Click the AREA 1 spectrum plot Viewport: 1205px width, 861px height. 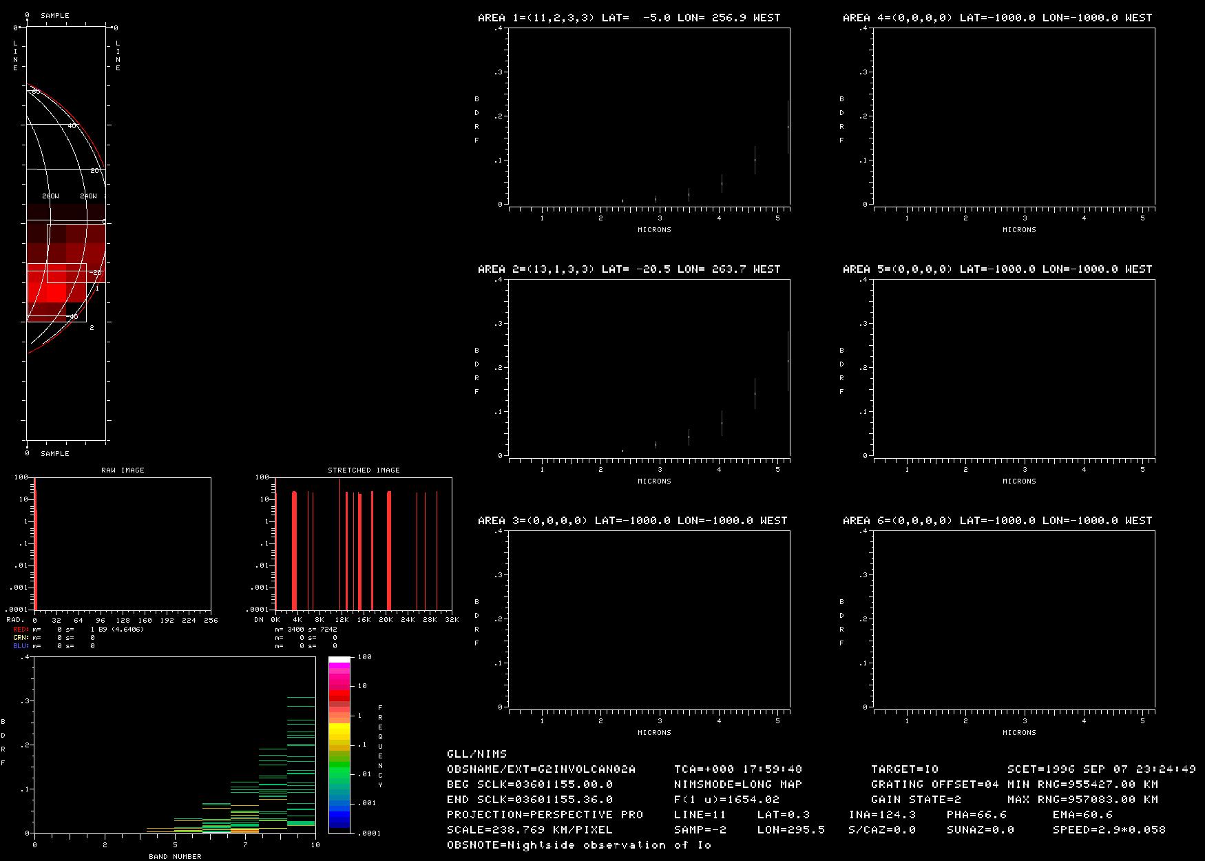click(x=649, y=116)
